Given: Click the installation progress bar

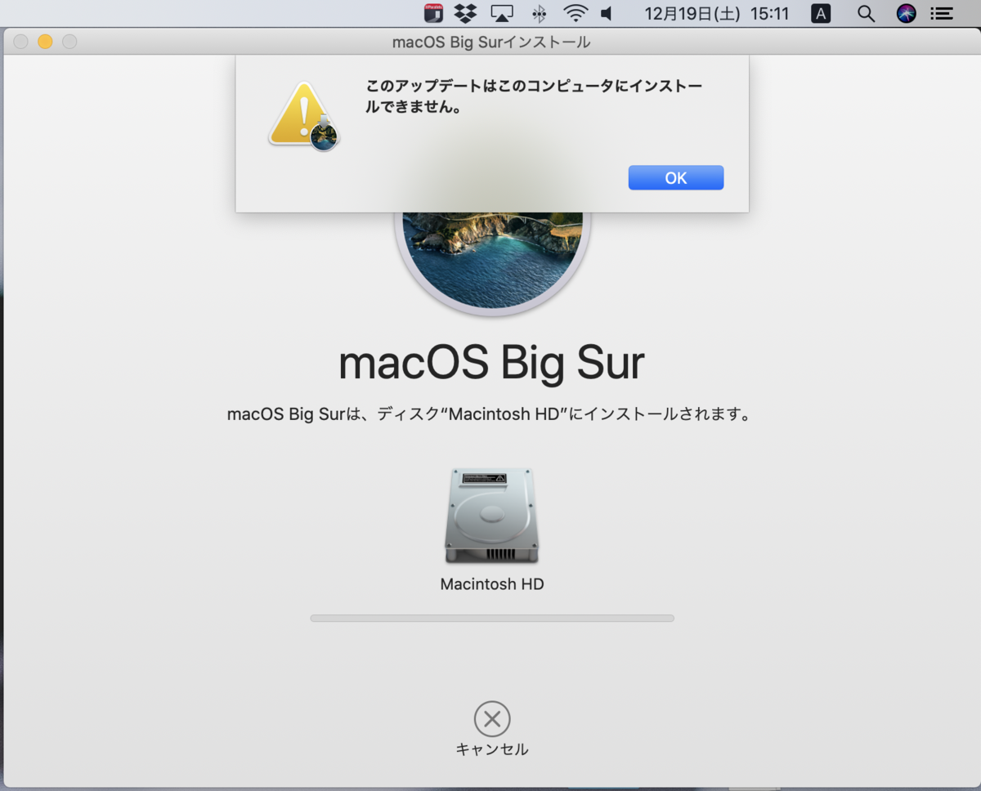Looking at the screenshot, I should coord(492,619).
